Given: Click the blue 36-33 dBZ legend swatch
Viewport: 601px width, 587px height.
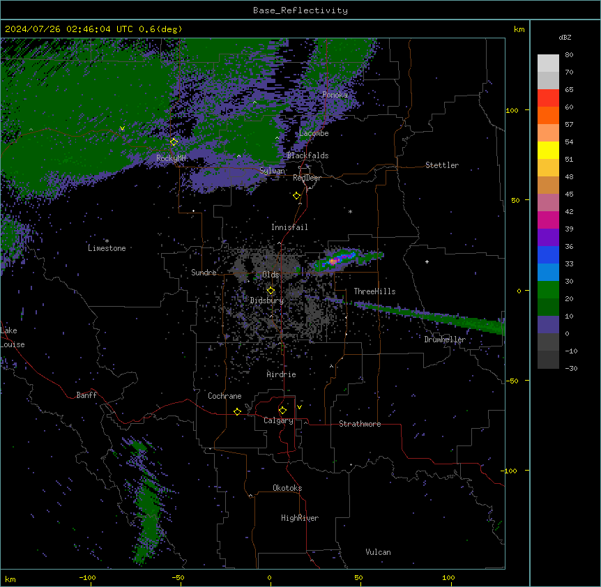Looking at the screenshot, I should coord(548,254).
